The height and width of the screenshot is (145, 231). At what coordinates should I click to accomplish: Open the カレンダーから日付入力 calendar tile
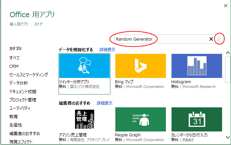(197, 119)
